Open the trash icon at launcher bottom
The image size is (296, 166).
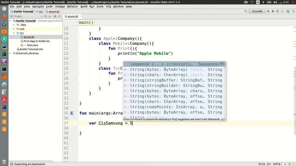4,162
